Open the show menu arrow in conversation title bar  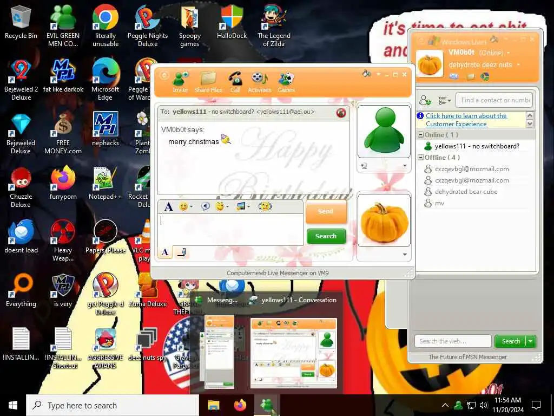point(378,74)
